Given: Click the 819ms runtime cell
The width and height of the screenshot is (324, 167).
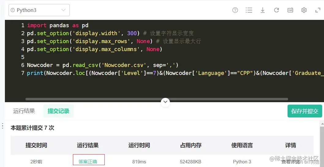Looking at the screenshot, I should point(139,161).
